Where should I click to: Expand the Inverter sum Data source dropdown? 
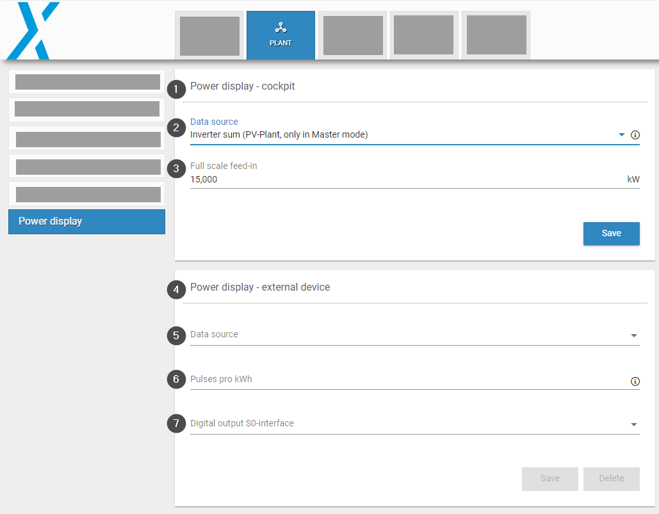point(621,135)
